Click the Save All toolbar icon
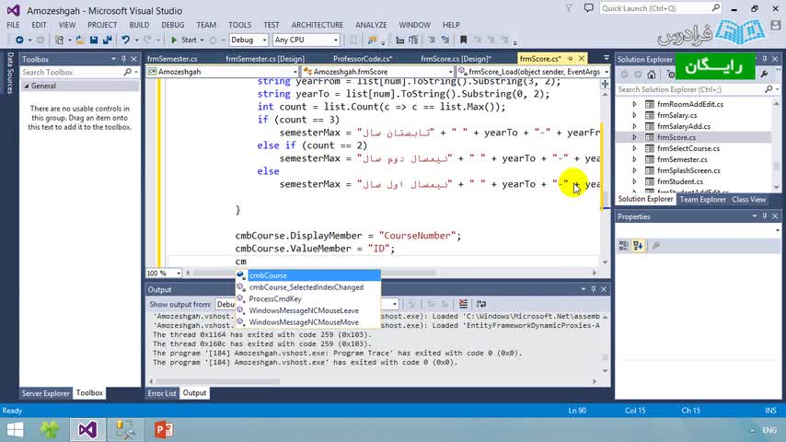786x442 pixels. click(108, 40)
